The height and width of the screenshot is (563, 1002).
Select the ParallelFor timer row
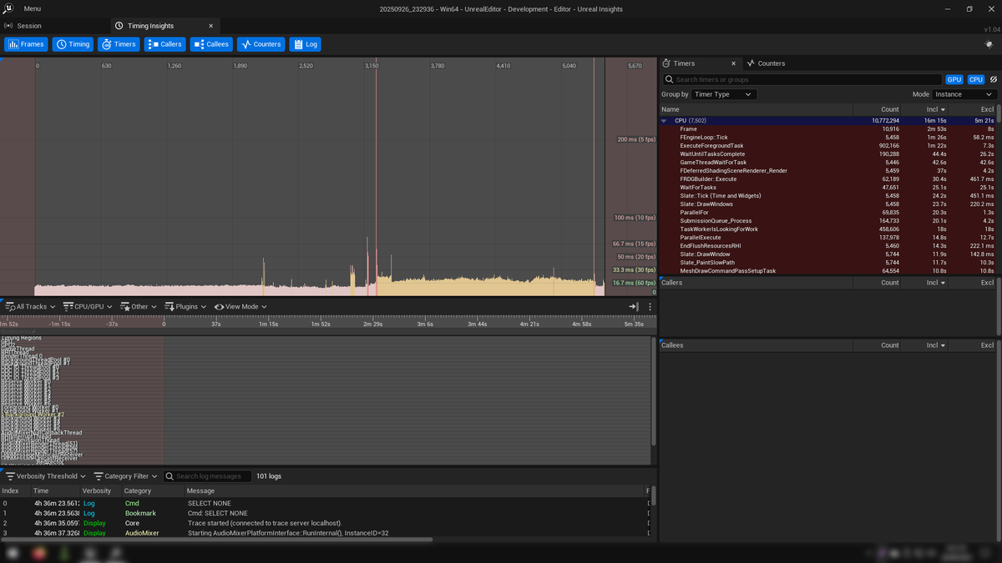tap(828, 213)
